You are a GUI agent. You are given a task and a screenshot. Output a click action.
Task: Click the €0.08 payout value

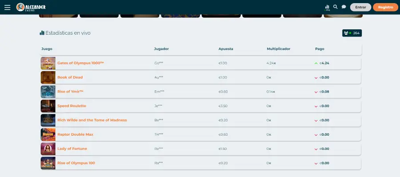click(x=324, y=92)
